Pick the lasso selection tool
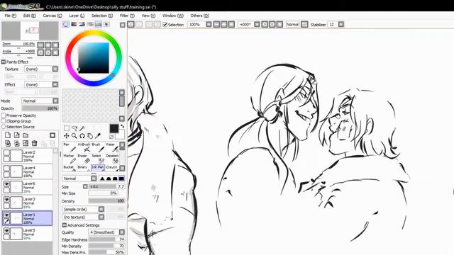This screenshot has width=454, height=255. (74, 128)
